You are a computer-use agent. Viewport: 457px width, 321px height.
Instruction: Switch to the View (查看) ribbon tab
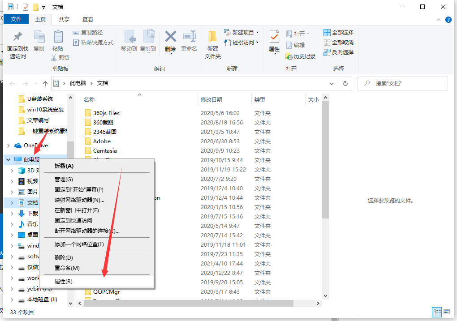pos(88,19)
